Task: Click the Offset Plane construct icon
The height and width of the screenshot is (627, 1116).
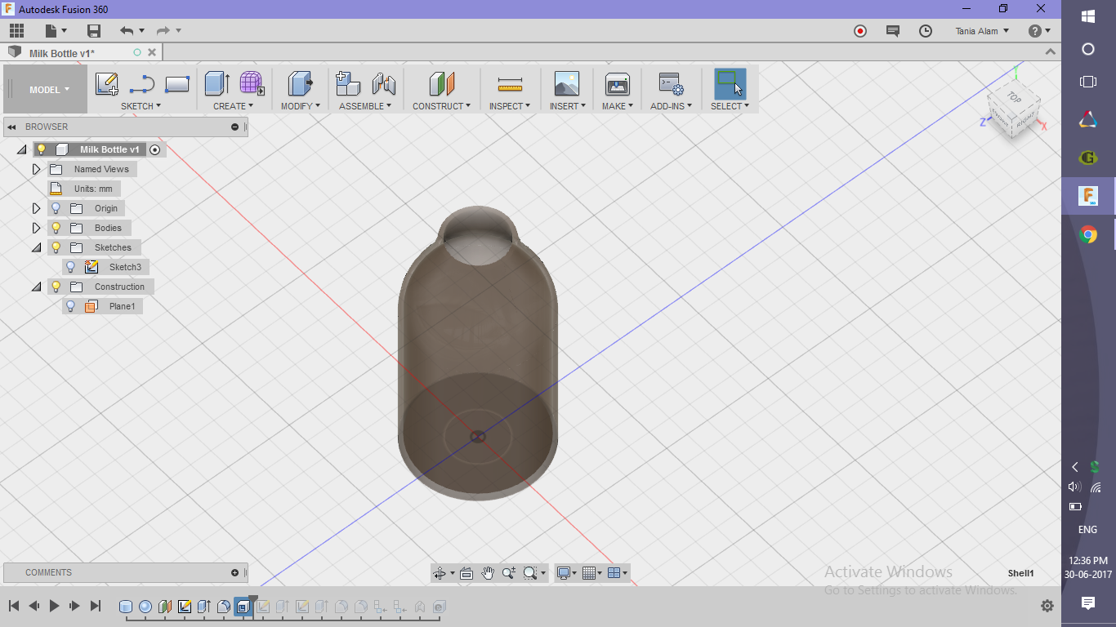Action: (441, 84)
